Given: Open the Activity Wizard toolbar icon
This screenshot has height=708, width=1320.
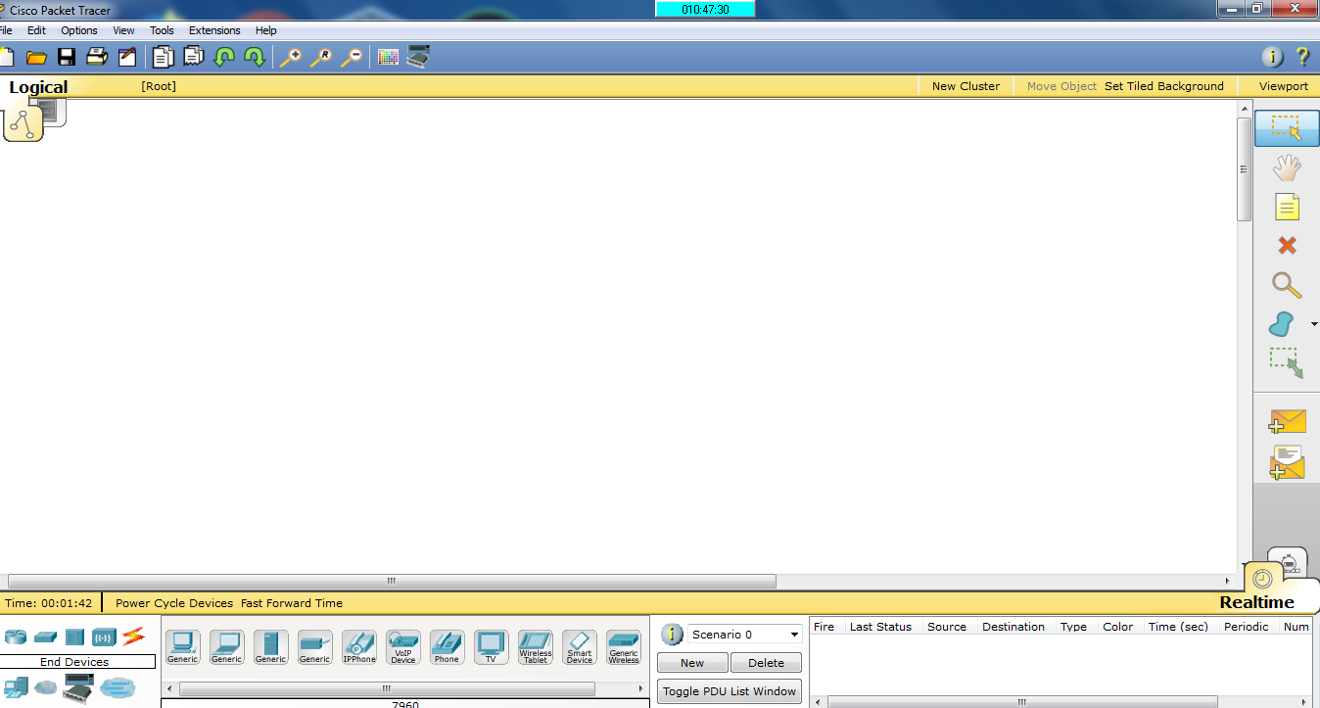Looking at the screenshot, I should click(x=127, y=57).
